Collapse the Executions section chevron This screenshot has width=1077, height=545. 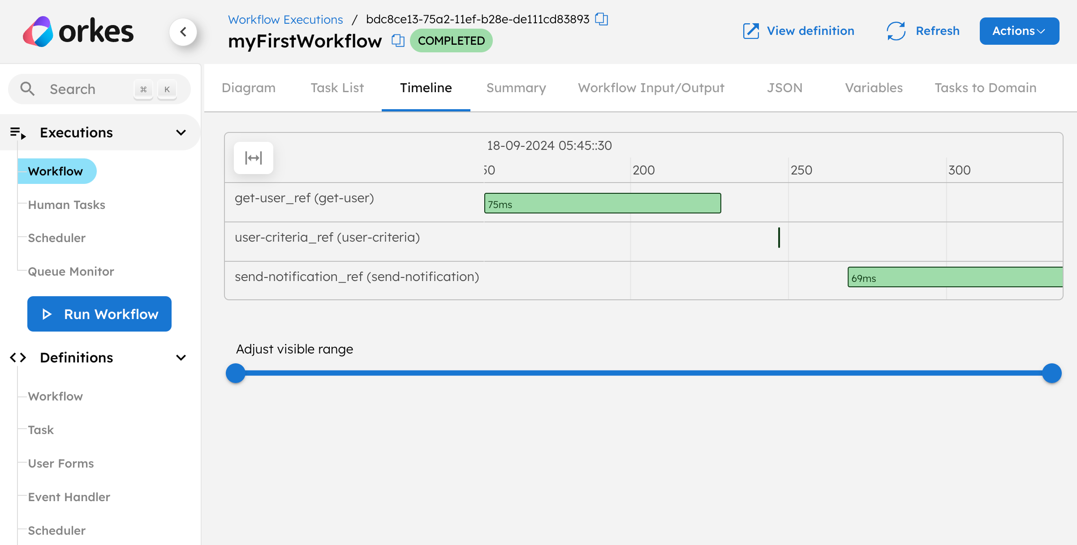coord(181,132)
